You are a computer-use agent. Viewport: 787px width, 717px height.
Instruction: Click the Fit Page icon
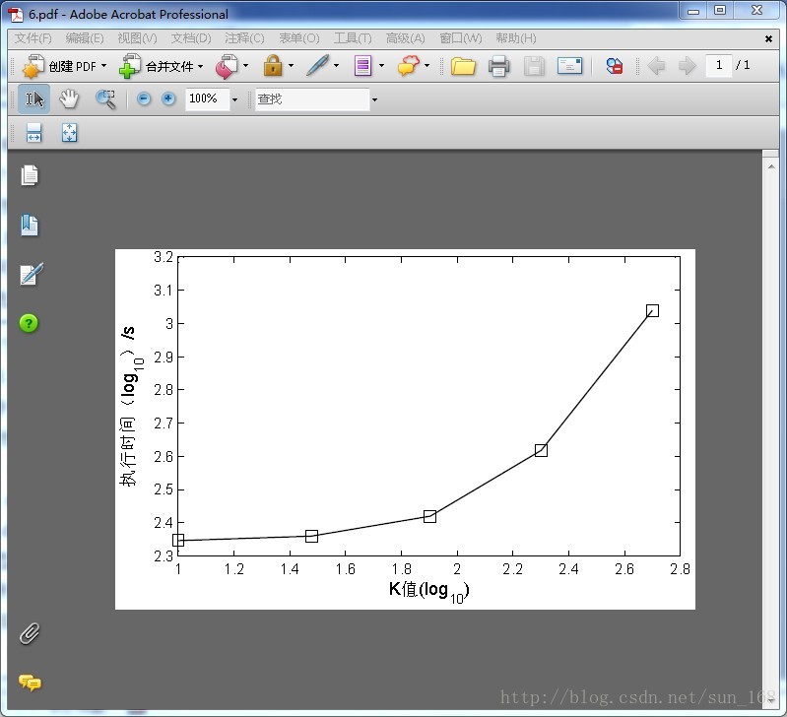pyautogui.click(x=69, y=133)
